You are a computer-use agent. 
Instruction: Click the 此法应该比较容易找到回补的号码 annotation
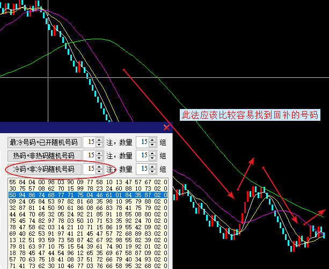pyautogui.click(x=248, y=115)
